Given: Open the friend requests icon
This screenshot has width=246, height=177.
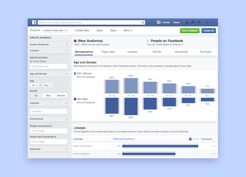Looking at the screenshot, I should tap(187, 22).
